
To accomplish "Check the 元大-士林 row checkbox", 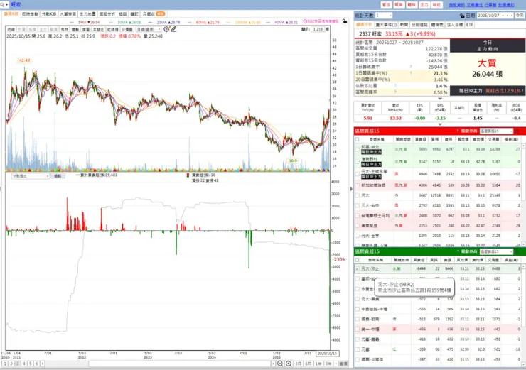I will [x=358, y=236].
